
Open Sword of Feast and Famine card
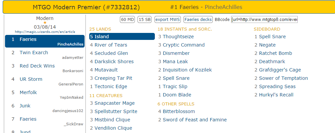point(194,120)
